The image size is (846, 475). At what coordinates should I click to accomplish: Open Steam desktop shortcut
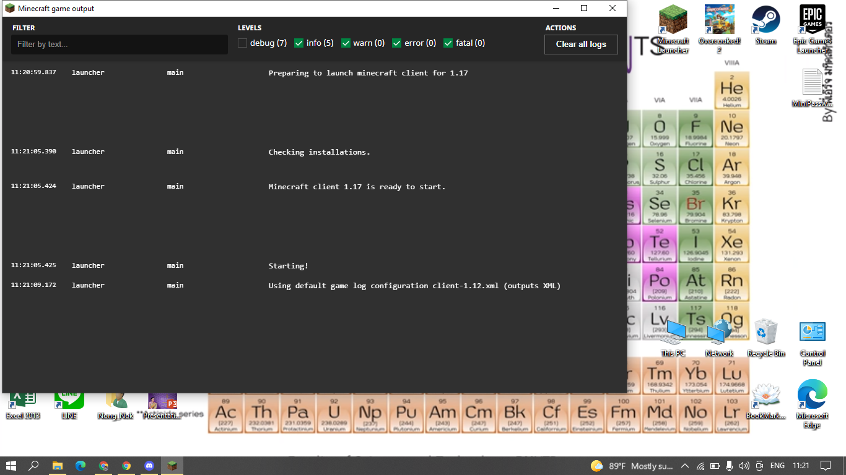tap(765, 25)
